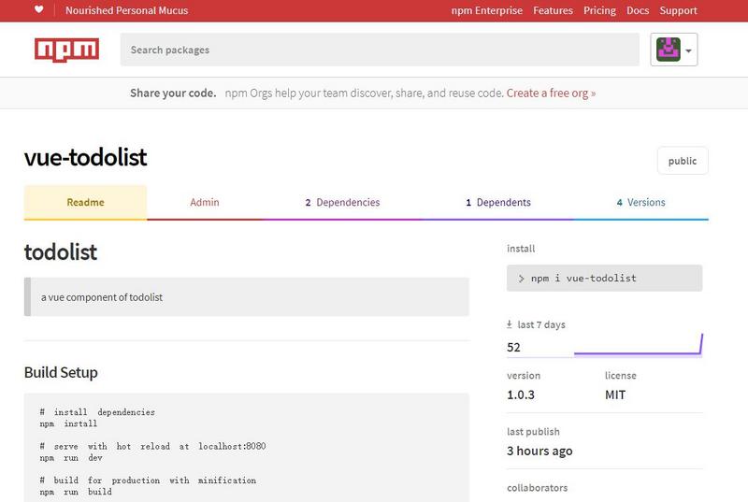This screenshot has width=748, height=502.
Task: Open the Features link
Action: (x=553, y=10)
